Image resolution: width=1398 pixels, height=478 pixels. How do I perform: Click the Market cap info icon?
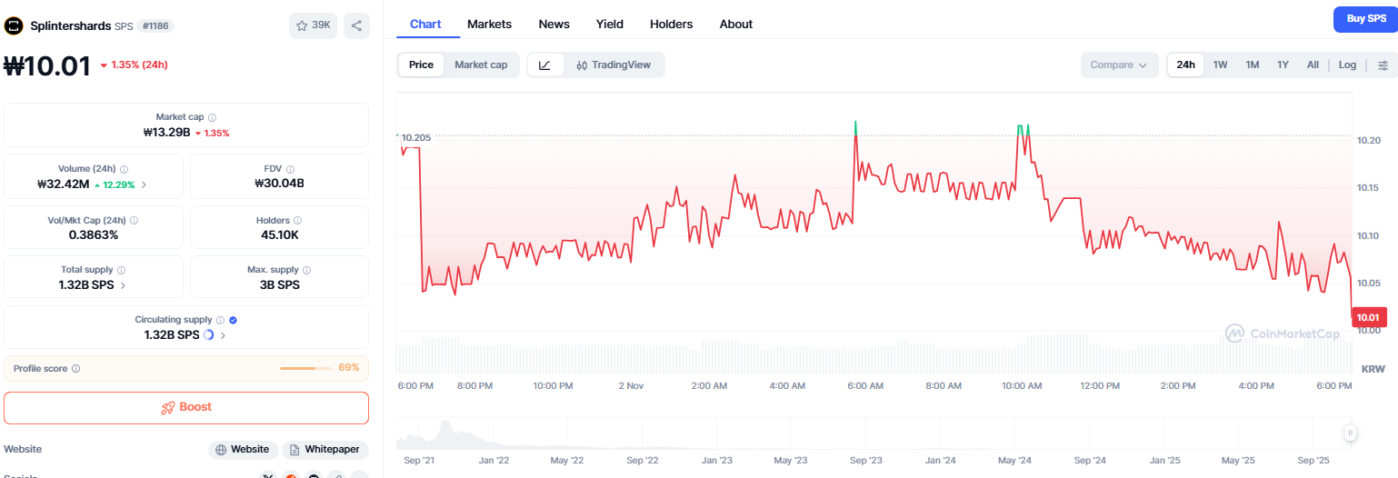point(212,117)
